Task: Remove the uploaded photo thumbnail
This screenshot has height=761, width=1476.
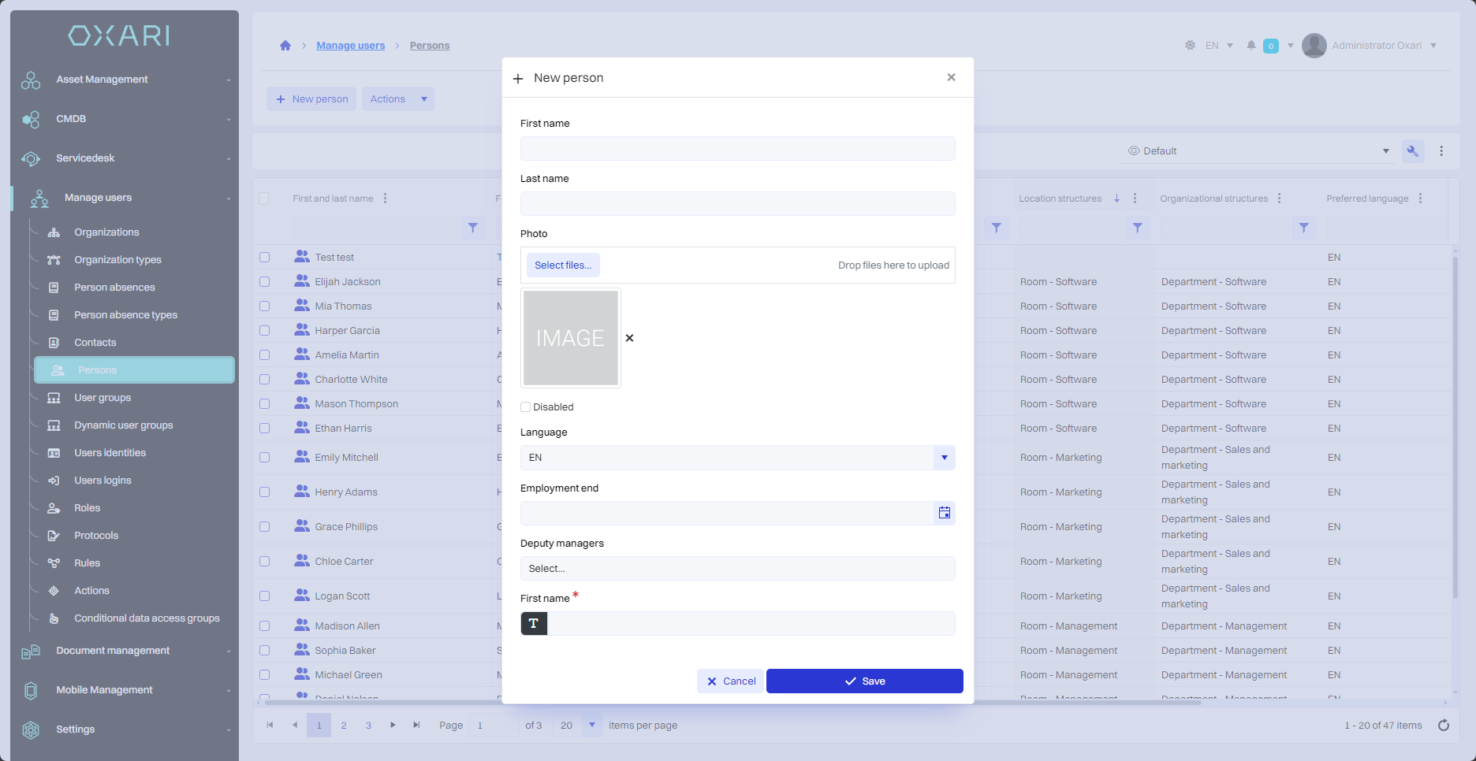Action: click(x=629, y=338)
